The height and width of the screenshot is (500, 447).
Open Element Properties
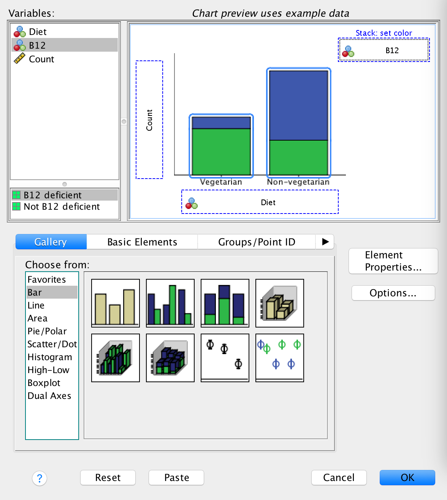point(393,261)
